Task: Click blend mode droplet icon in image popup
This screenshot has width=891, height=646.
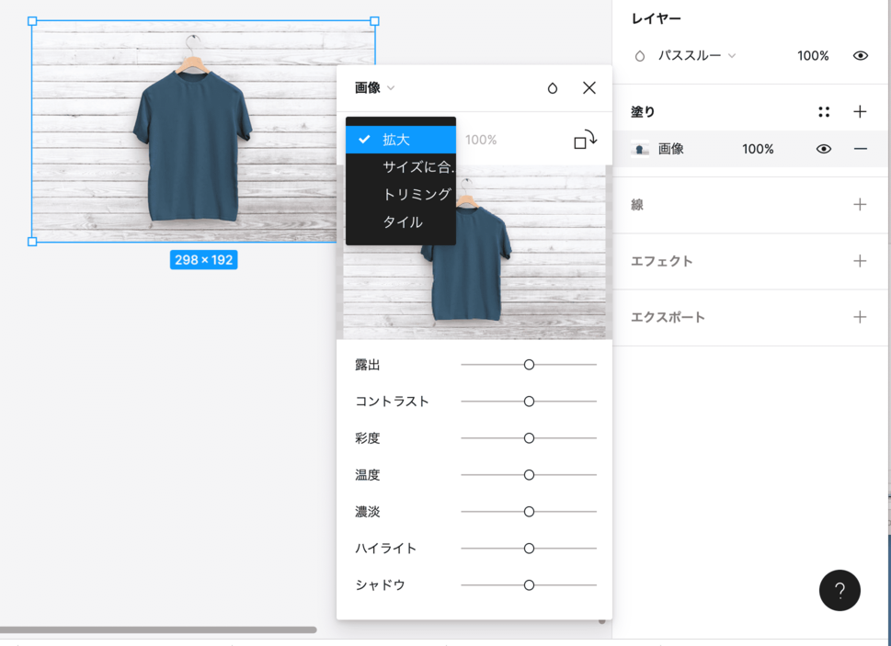Action: pyautogui.click(x=552, y=88)
